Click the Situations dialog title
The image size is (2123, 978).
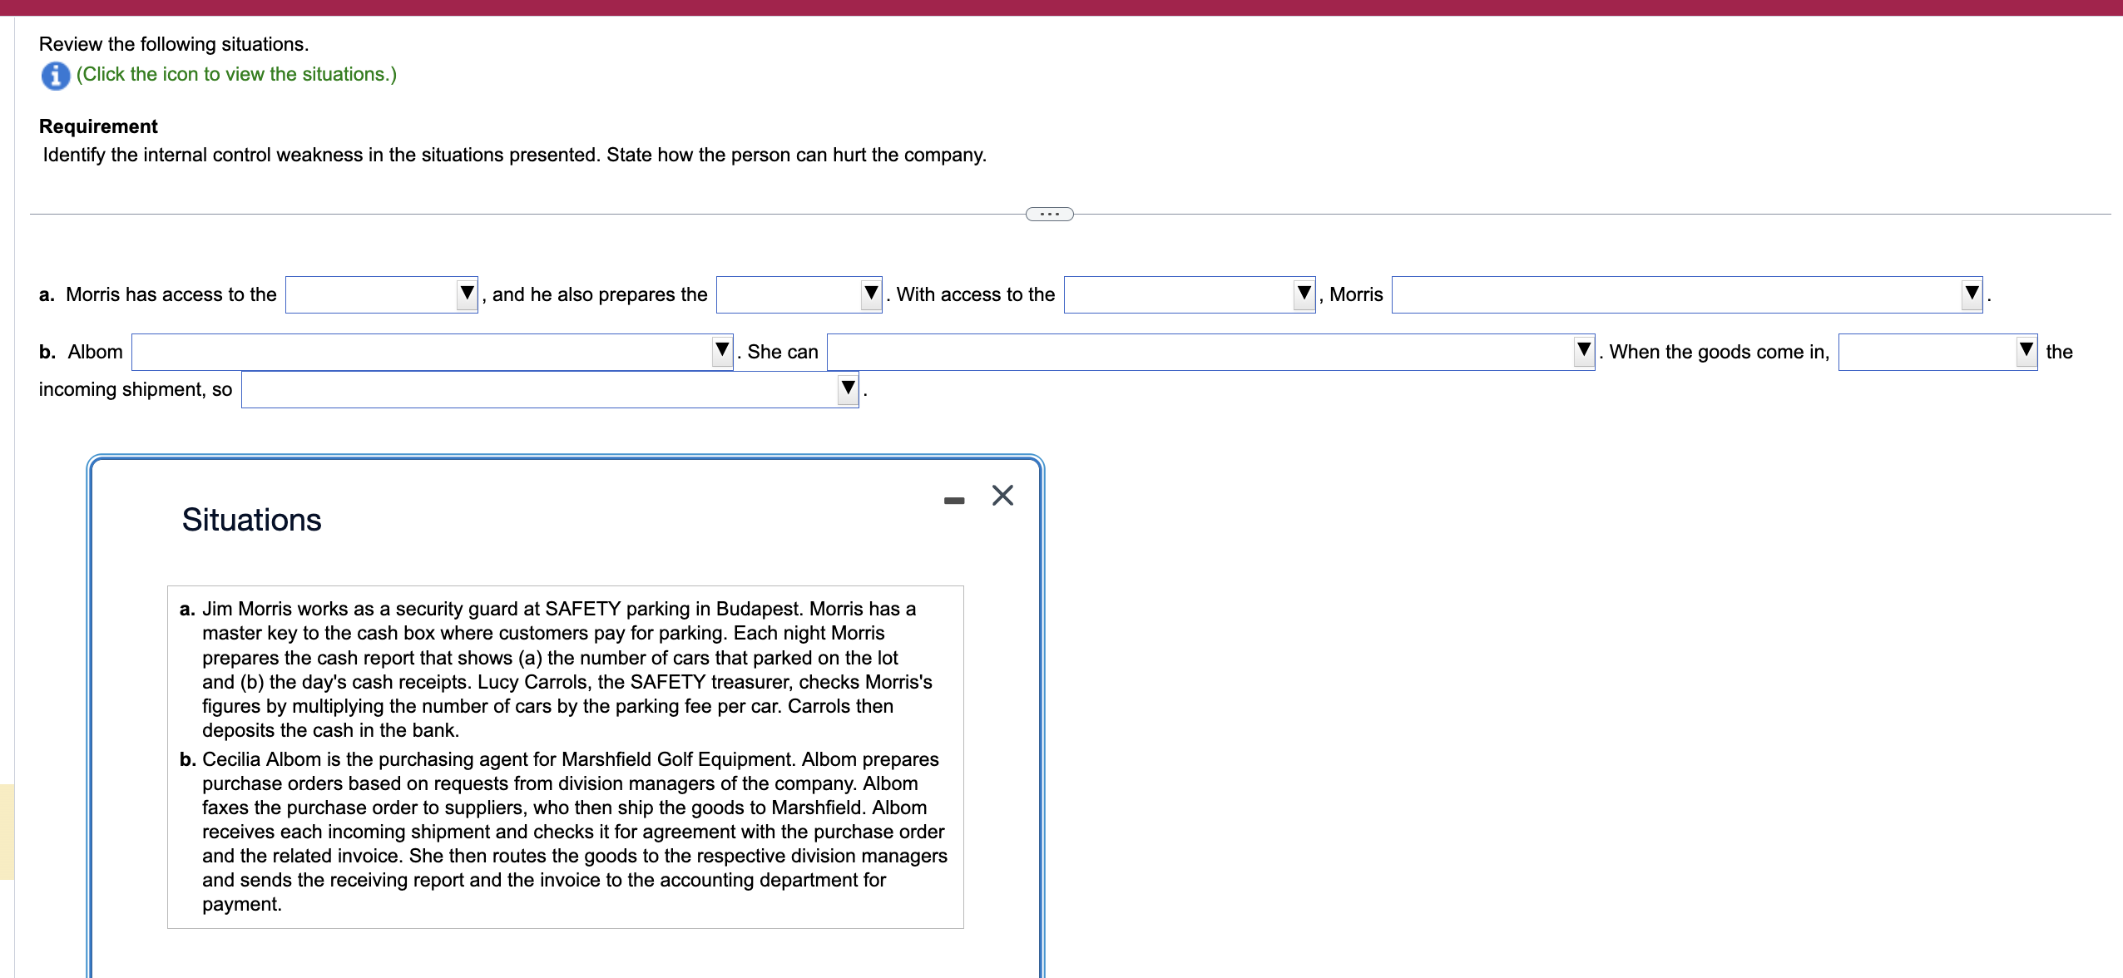pyautogui.click(x=251, y=520)
